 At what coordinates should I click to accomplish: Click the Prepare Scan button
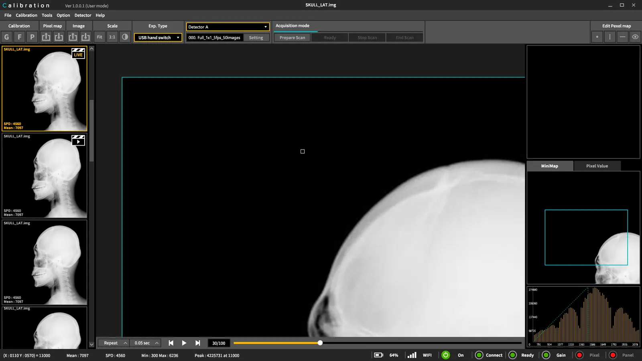(292, 38)
